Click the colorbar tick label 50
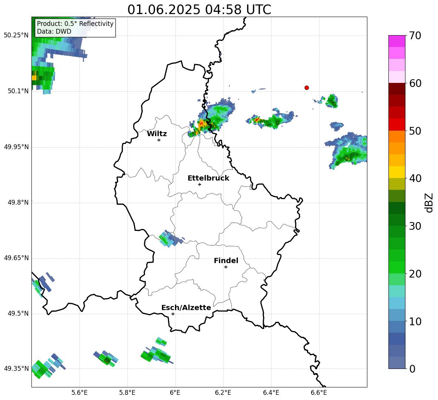438x400 pixels. pos(415,131)
